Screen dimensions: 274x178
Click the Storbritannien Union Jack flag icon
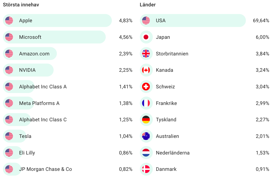coord(146,54)
